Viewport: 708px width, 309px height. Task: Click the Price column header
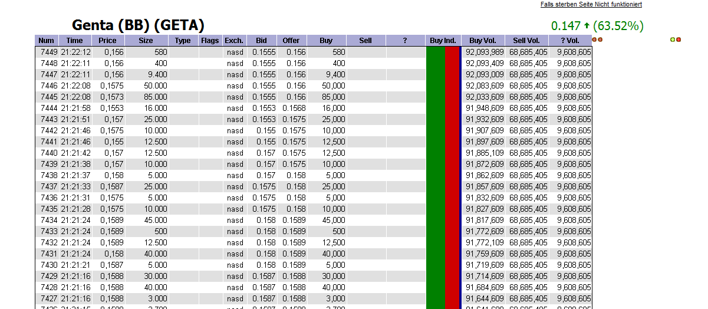[x=108, y=41]
